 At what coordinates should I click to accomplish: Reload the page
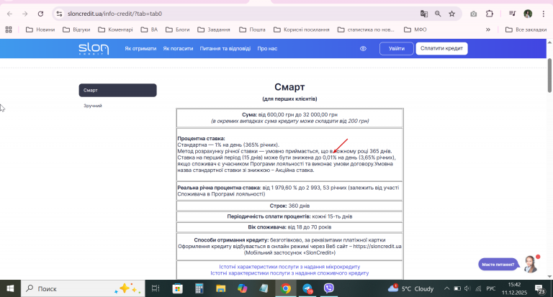(40, 14)
